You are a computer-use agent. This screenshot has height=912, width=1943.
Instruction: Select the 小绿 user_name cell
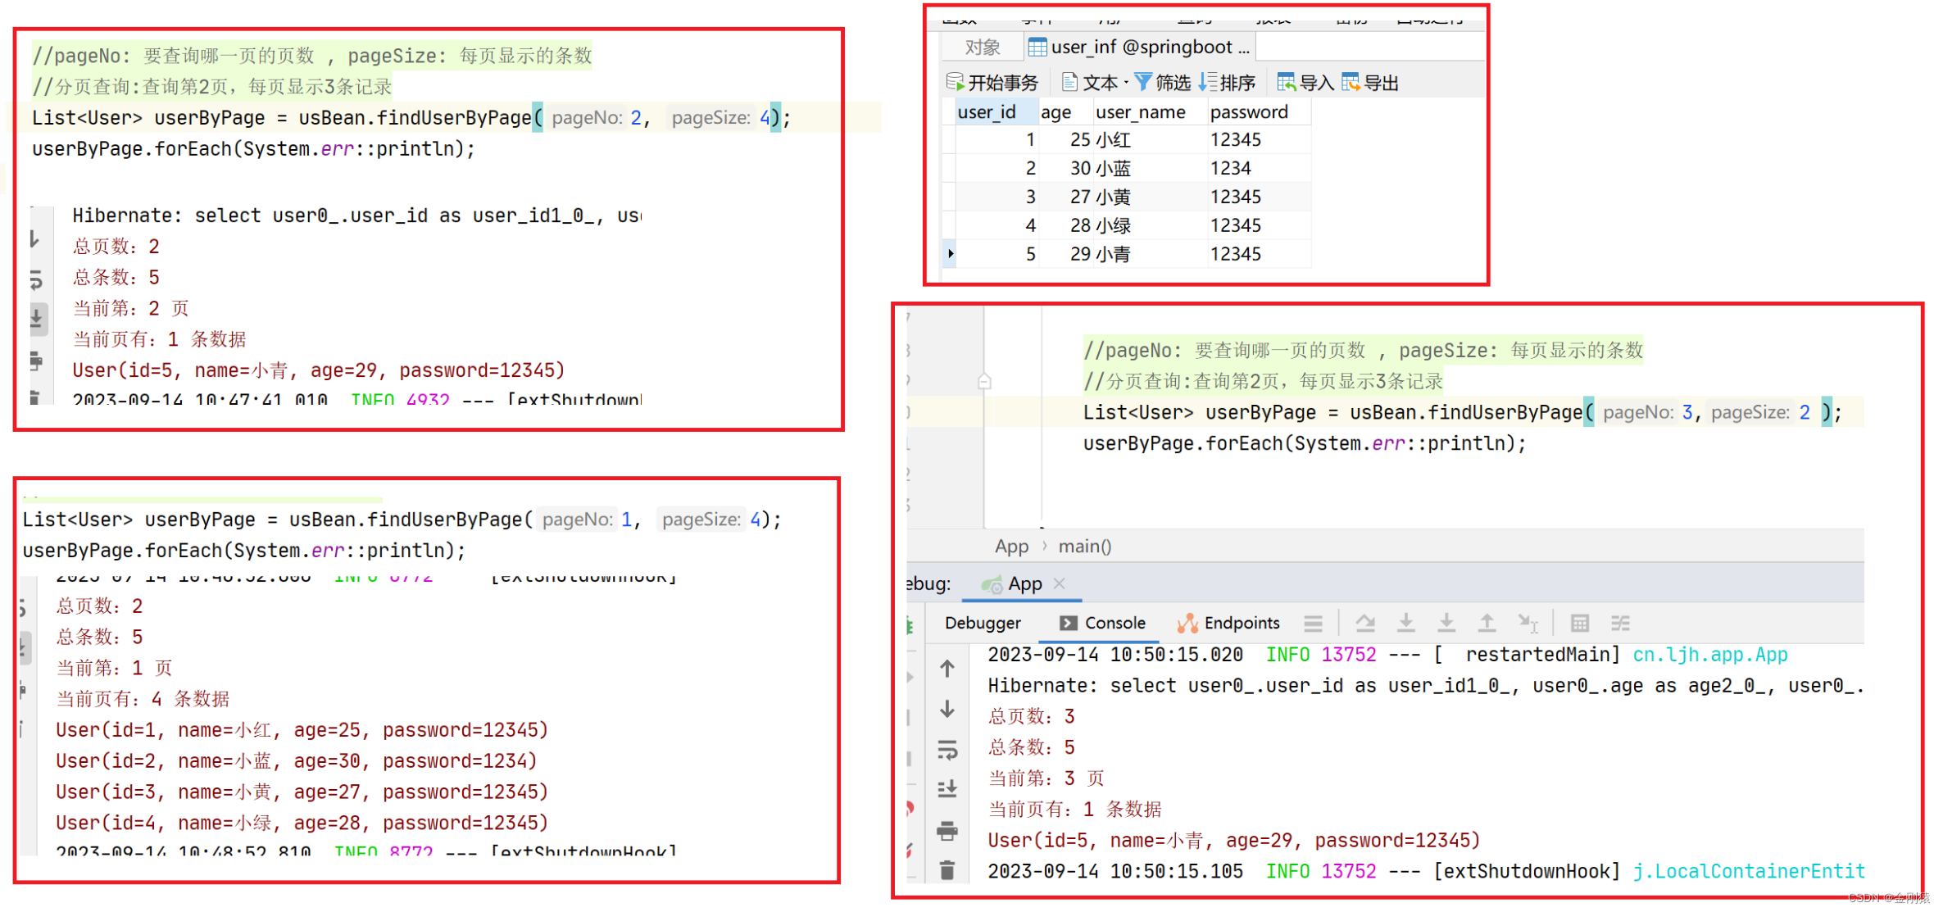point(1149,226)
